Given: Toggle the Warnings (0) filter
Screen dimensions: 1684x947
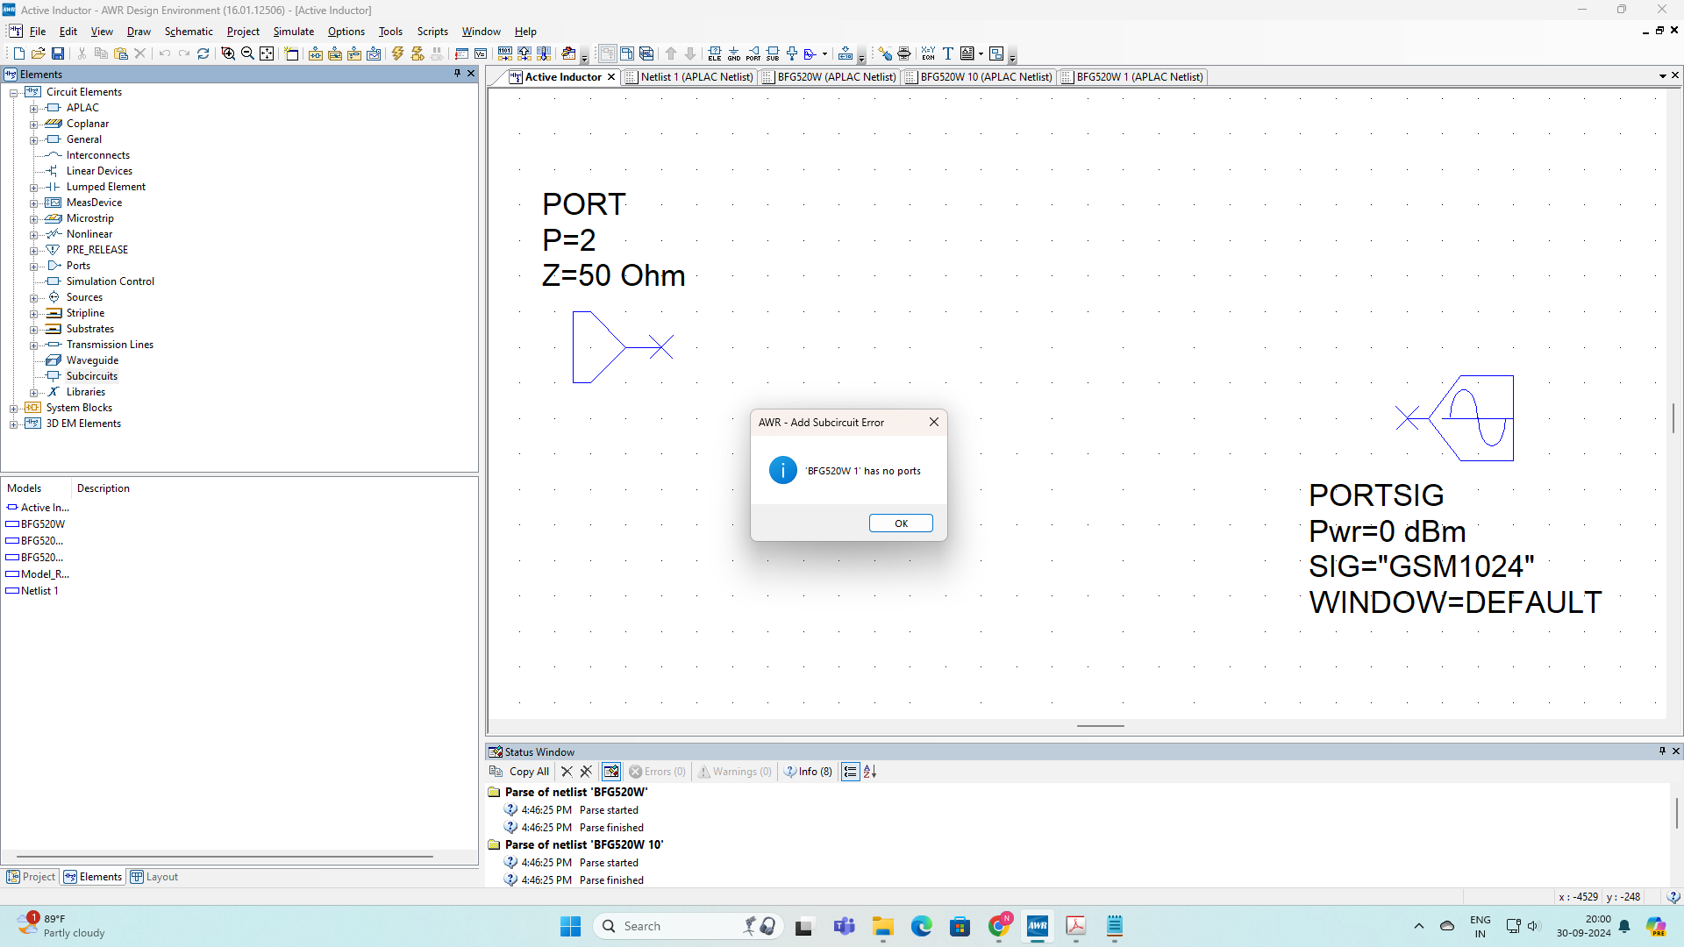Looking at the screenshot, I should point(735,772).
